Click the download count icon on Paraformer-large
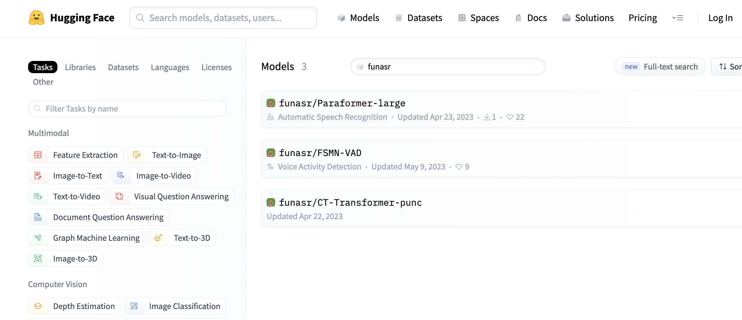Image resolution: width=742 pixels, height=320 pixels. pyautogui.click(x=487, y=117)
